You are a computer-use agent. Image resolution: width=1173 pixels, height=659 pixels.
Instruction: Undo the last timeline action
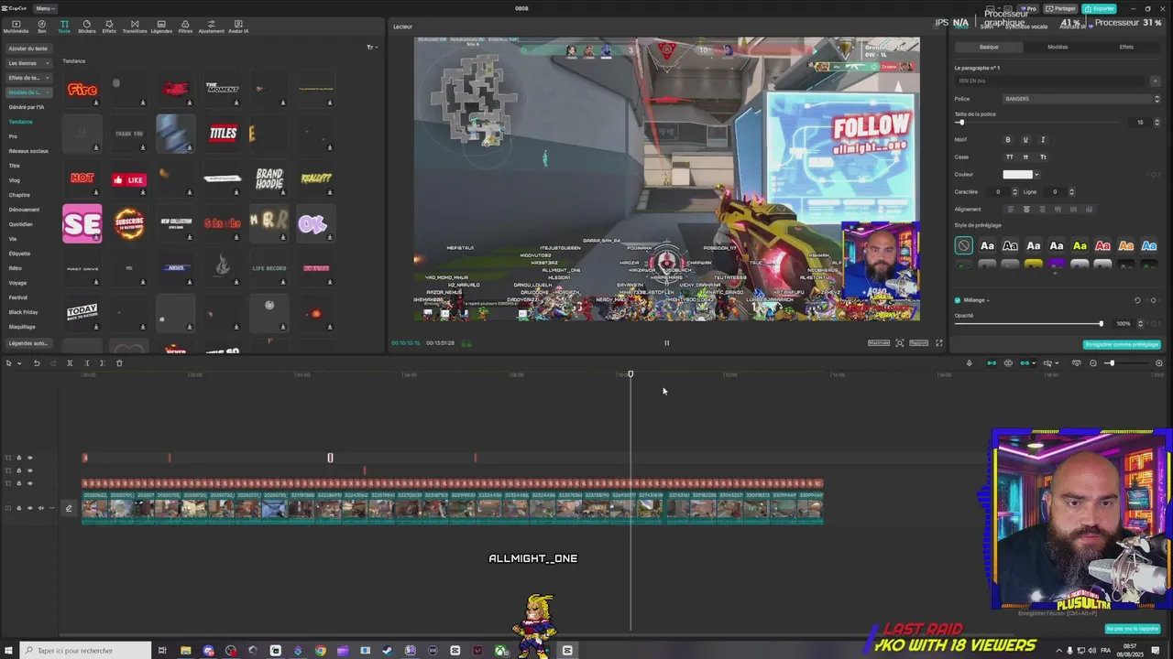[37, 363]
